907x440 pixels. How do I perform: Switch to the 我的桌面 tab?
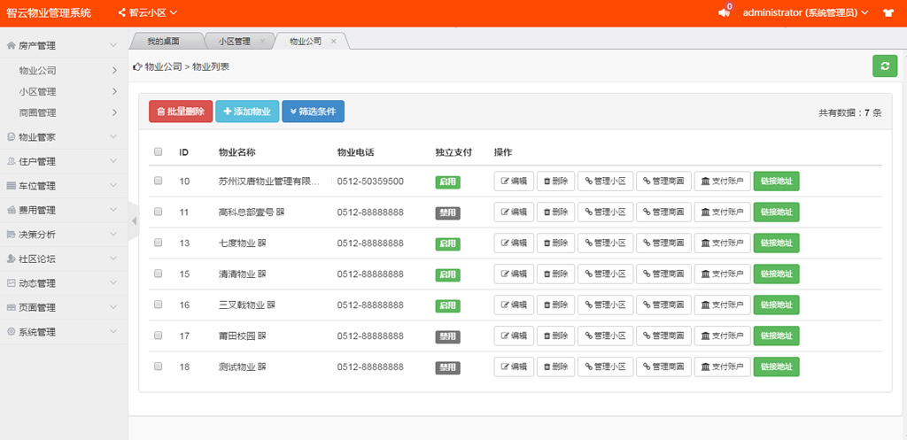[164, 42]
